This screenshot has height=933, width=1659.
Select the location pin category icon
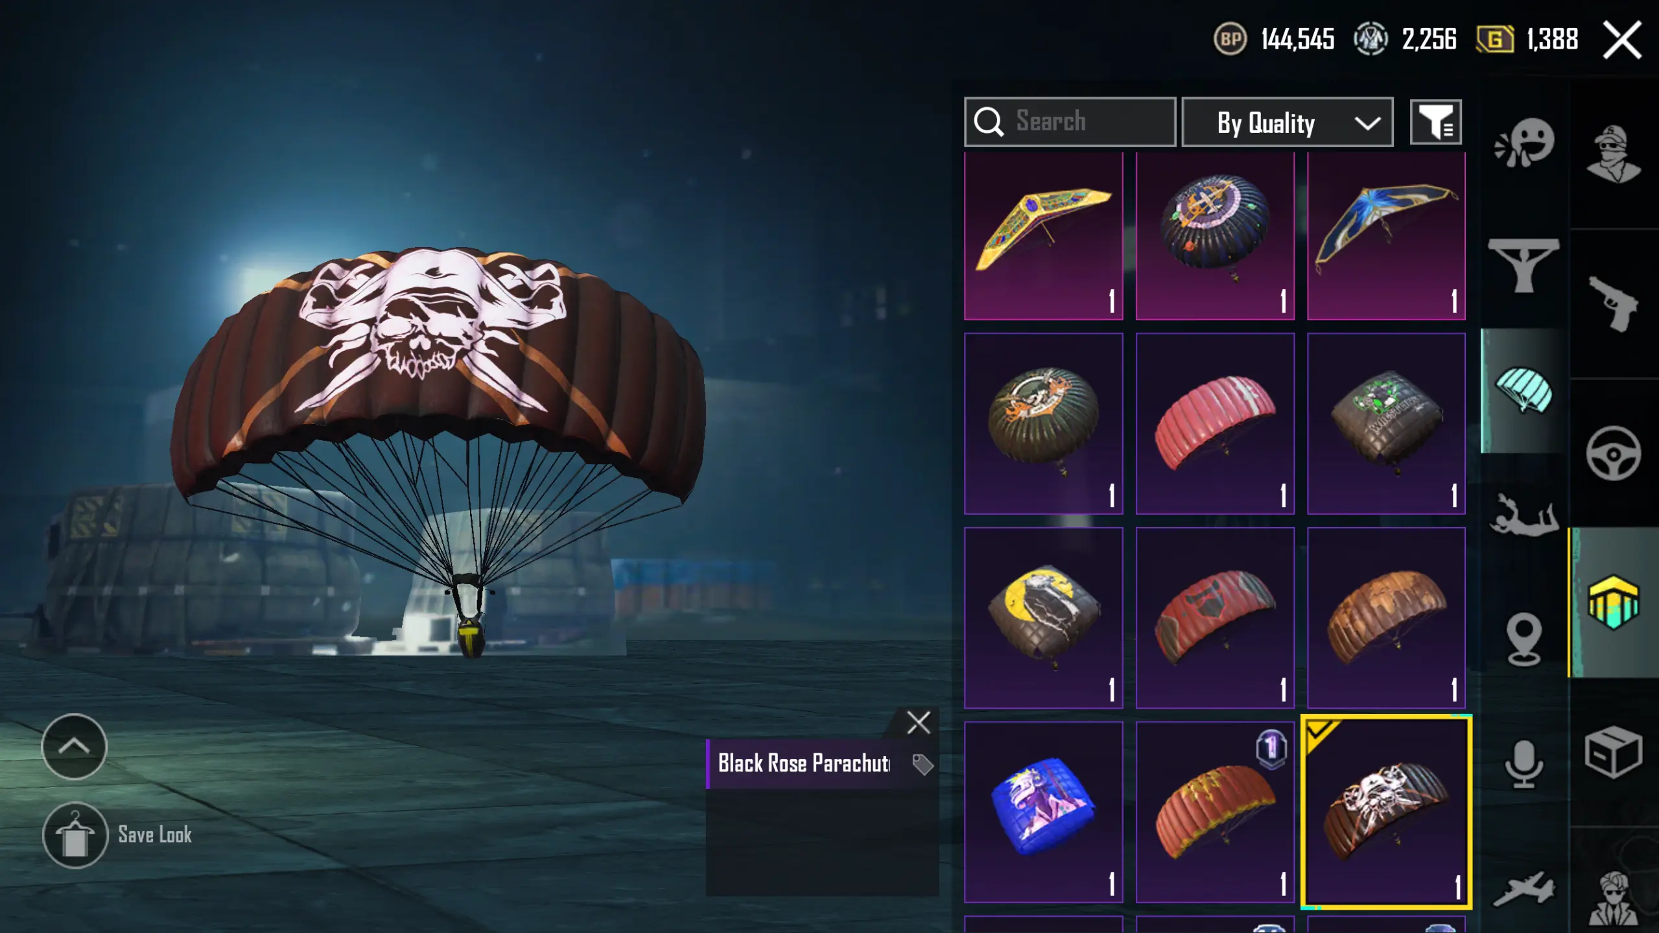pyautogui.click(x=1524, y=639)
